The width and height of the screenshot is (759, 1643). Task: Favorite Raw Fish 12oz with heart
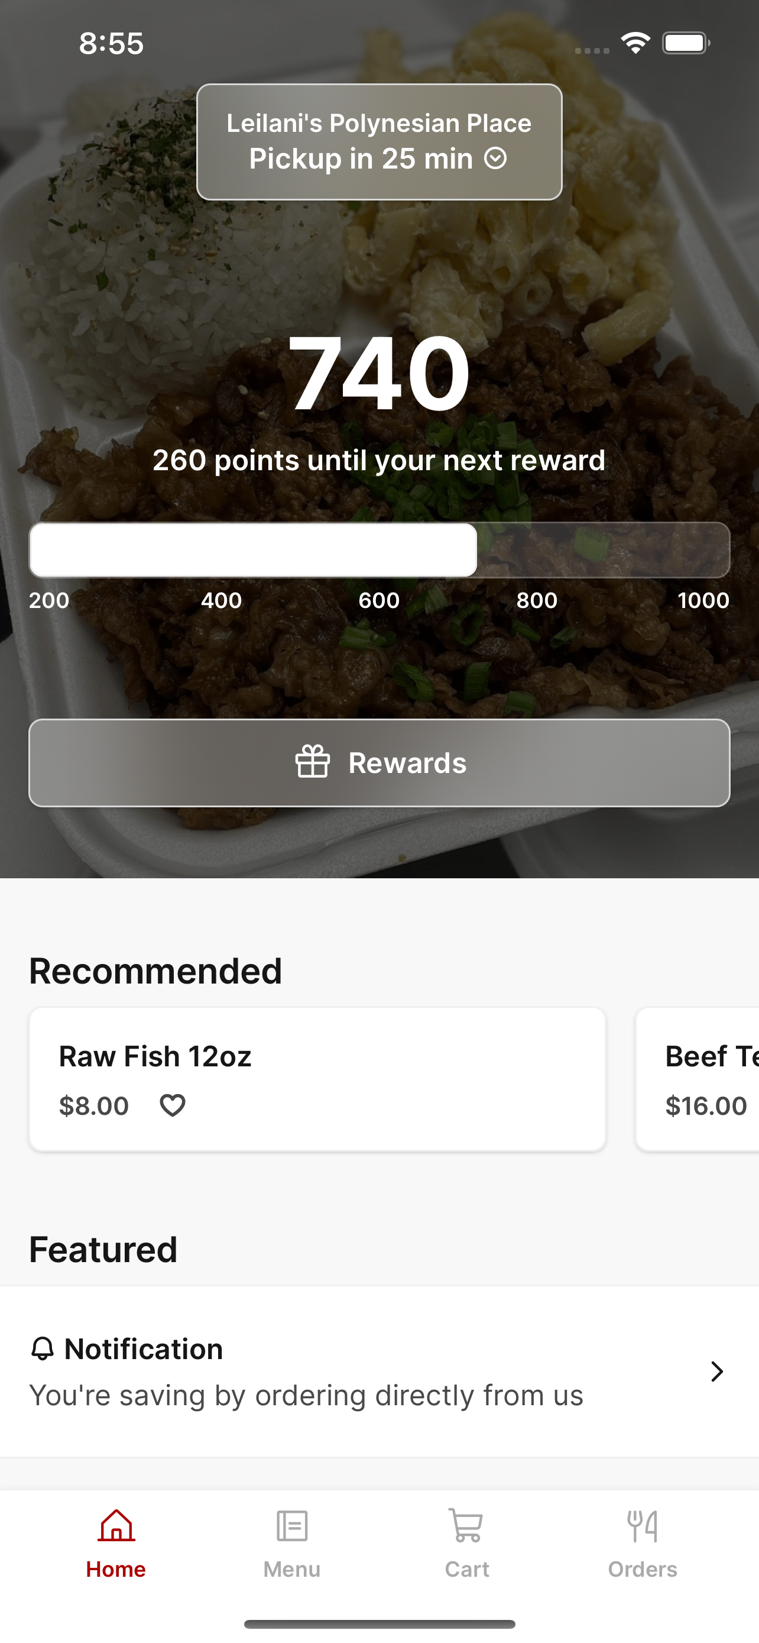[x=172, y=1105]
